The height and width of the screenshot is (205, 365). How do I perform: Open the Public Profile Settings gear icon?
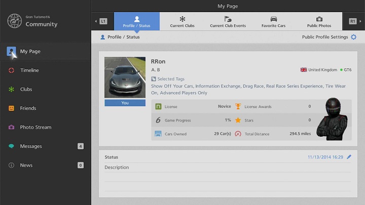[x=353, y=37]
